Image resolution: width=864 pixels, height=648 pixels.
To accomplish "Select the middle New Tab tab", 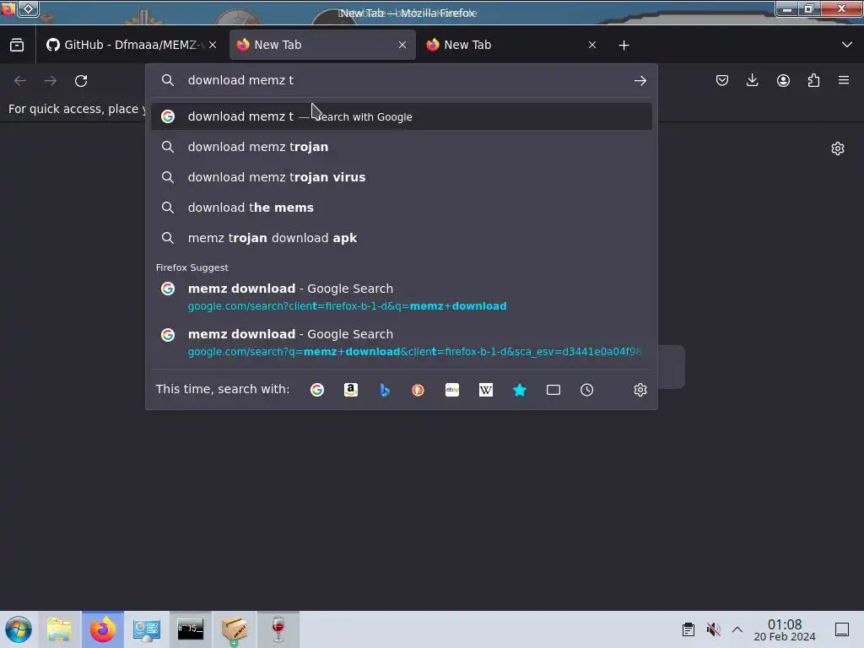I will [x=322, y=45].
